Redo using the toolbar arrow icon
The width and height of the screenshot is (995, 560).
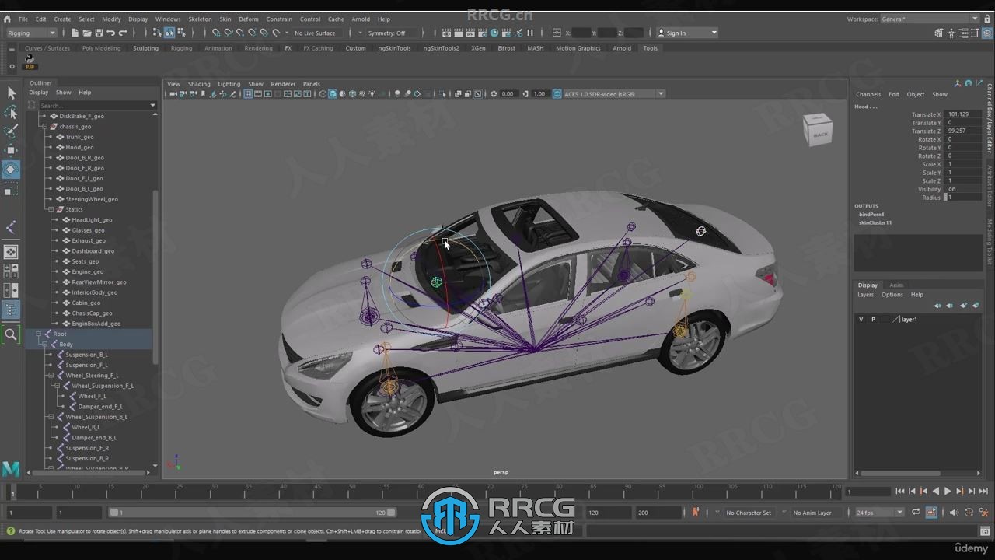[123, 33]
